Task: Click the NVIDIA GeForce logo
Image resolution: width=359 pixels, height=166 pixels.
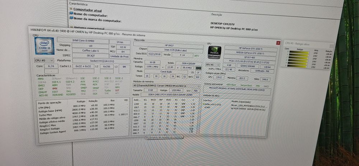Action: click(x=215, y=52)
